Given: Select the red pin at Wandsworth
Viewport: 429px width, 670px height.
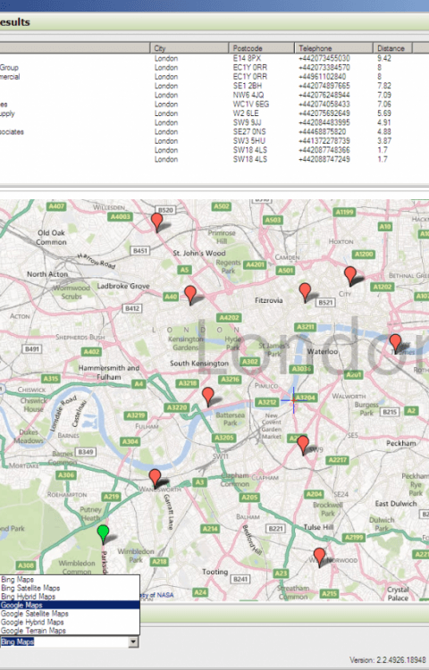Looking at the screenshot, I should (x=155, y=477).
